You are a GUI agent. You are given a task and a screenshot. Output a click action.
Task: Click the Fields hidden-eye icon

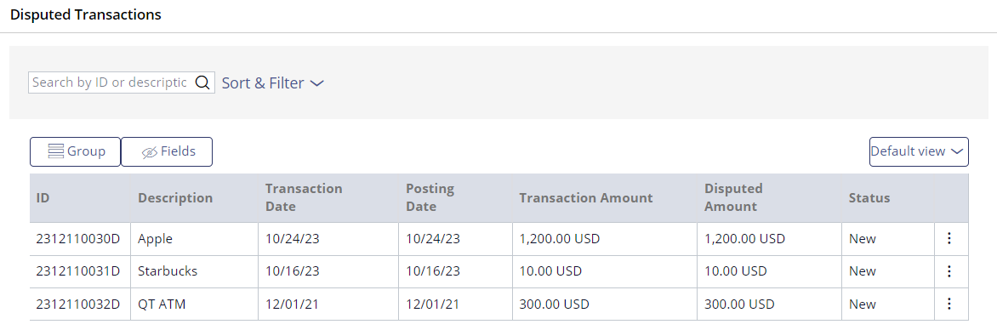(150, 152)
